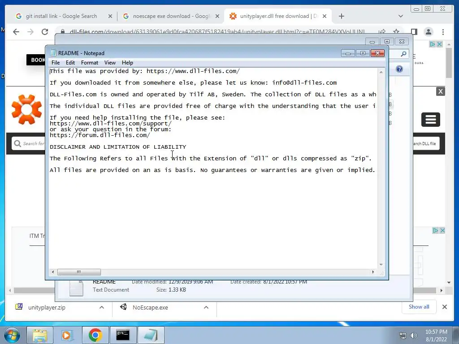Image resolution: width=459 pixels, height=344 pixels.
Task: Click Show all downloads
Action: [419, 306]
